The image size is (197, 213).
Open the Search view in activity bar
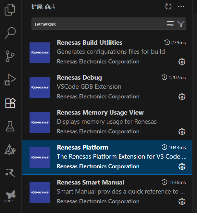(x=10, y=33)
